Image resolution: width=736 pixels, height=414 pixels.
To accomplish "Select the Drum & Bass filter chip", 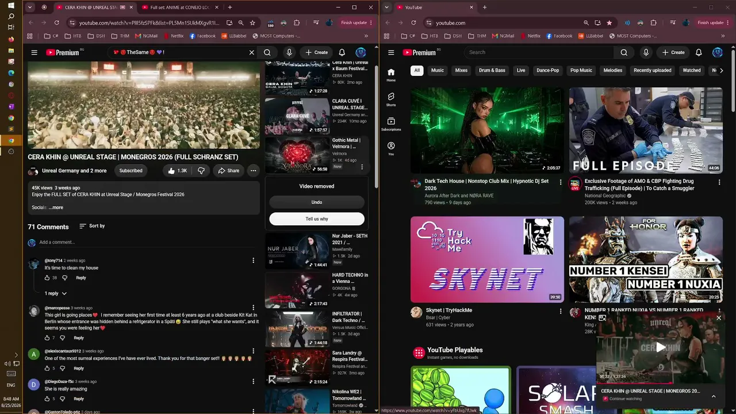I will (x=492, y=71).
